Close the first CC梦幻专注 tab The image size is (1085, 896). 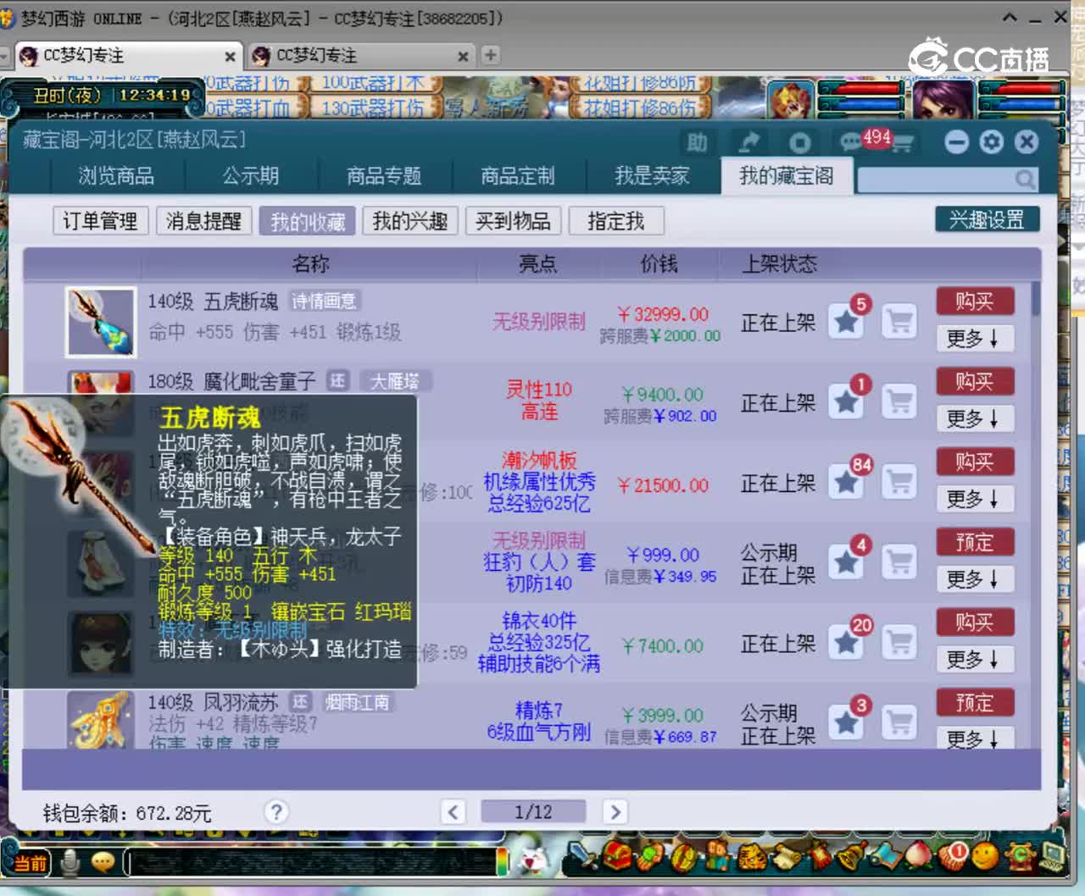point(230,57)
